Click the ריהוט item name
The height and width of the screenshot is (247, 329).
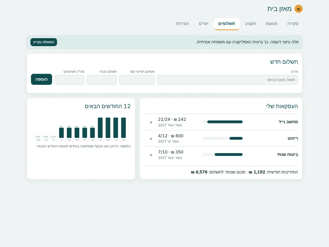click(x=293, y=138)
